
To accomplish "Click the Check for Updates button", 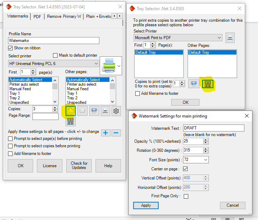I will pyautogui.click(x=79, y=165).
